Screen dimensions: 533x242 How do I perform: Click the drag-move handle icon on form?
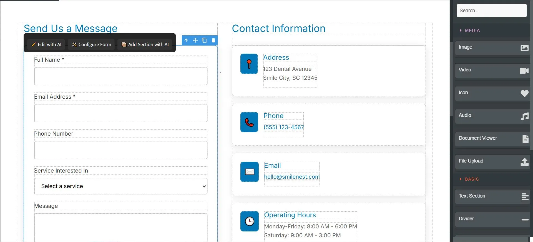click(195, 40)
